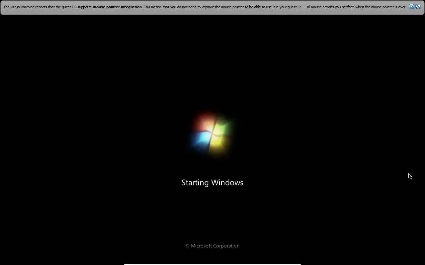
Task: Dismiss the mouse pointer integration notification
Action: [x=411, y=7]
